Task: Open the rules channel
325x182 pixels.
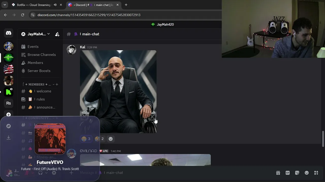Action: [x=40, y=99]
